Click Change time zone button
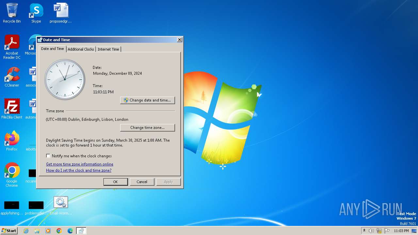Image resolution: width=418 pixels, height=235 pixels. (148, 128)
